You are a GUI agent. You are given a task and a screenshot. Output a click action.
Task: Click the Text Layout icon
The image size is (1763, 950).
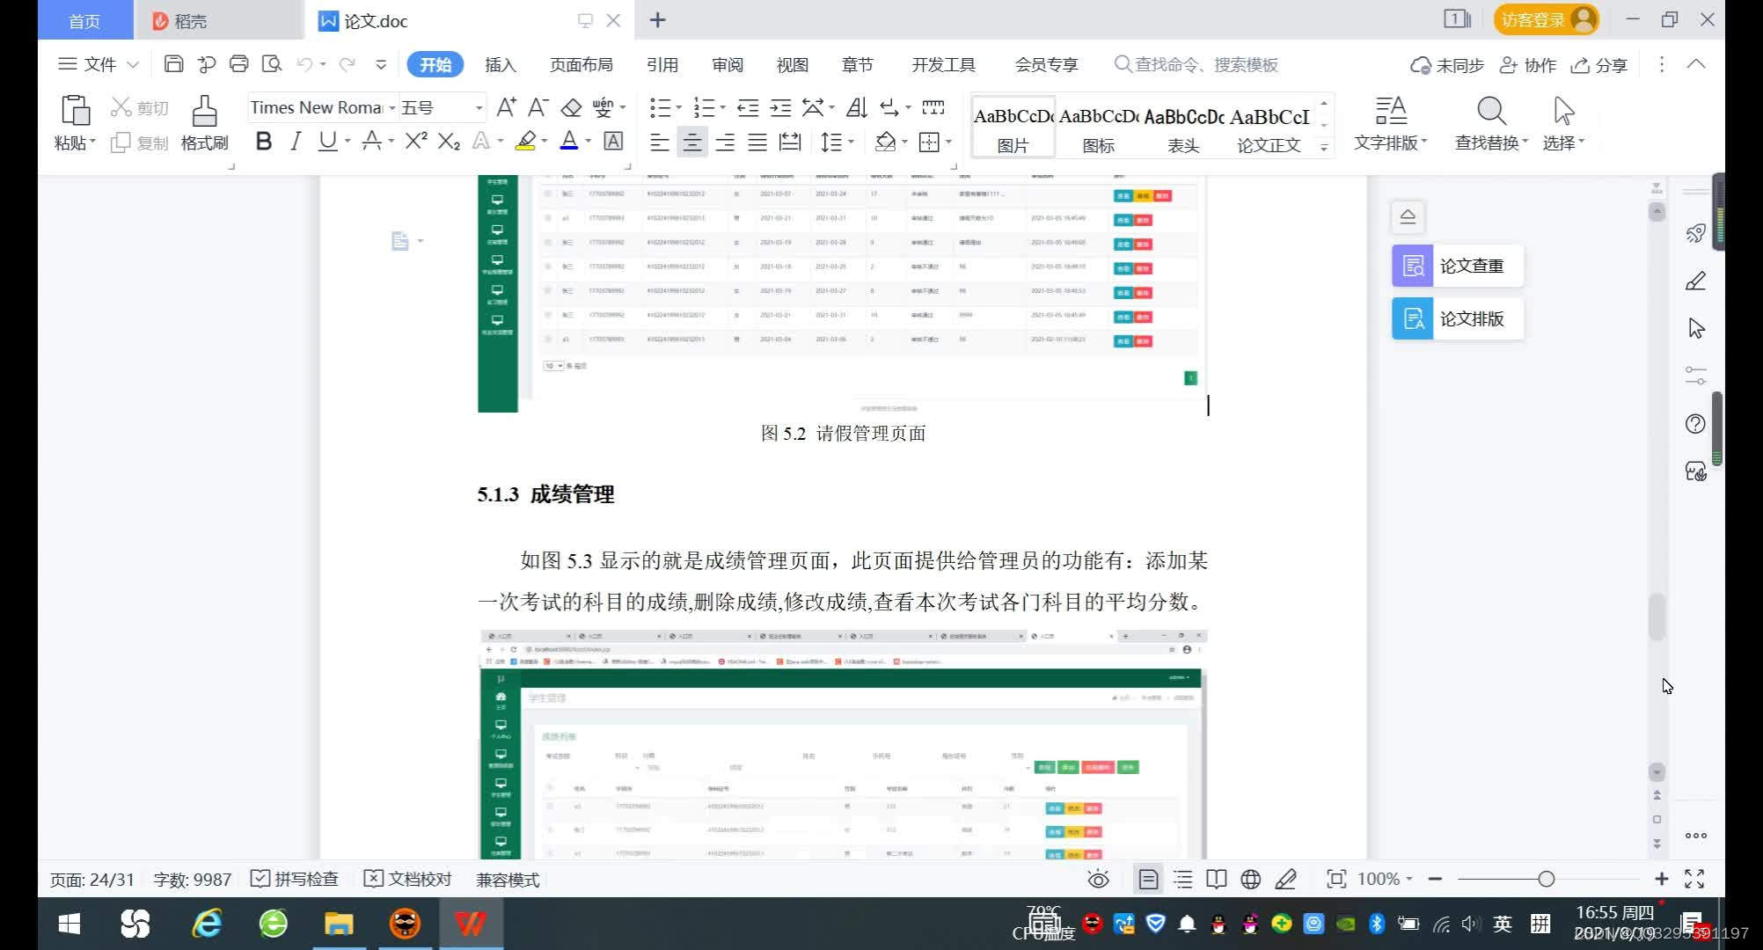click(1391, 112)
